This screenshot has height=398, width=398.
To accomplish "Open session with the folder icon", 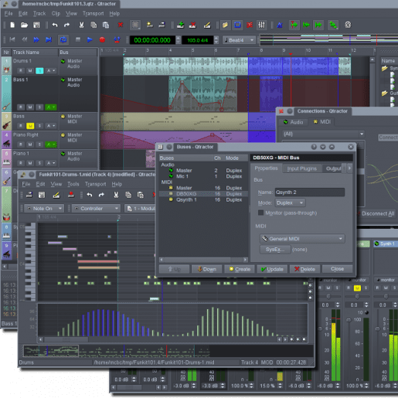I will (x=24, y=25).
